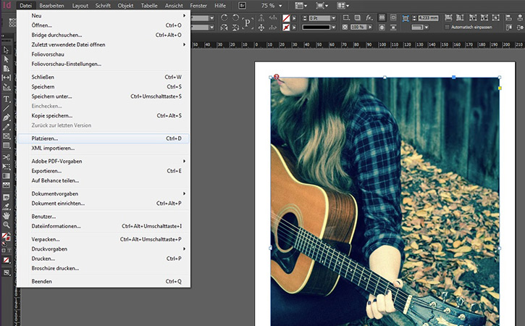The image size is (525, 326).
Task: Click the Apply None swatch in the toolbox
Action: click(7, 260)
